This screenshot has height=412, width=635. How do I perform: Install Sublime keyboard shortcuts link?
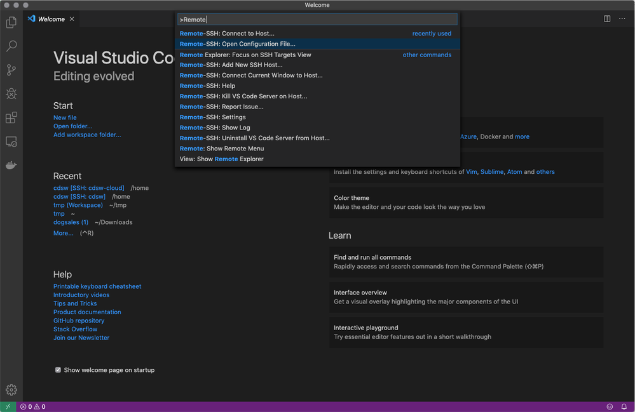coord(491,172)
